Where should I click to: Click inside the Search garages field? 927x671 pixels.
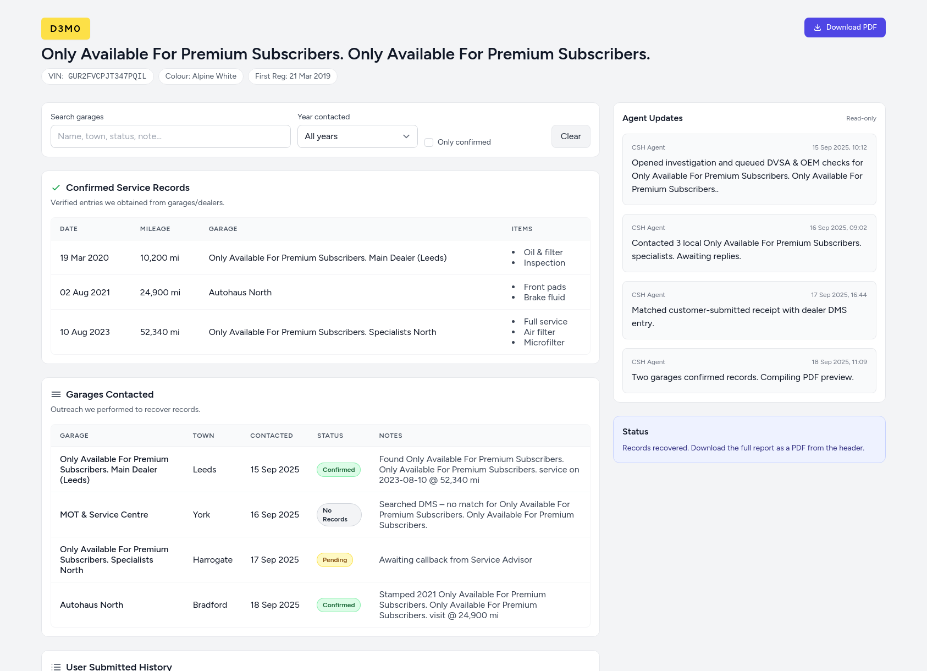[x=170, y=136]
